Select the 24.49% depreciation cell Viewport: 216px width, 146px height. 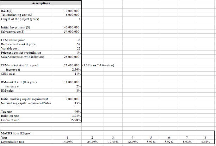click(x=92, y=142)
